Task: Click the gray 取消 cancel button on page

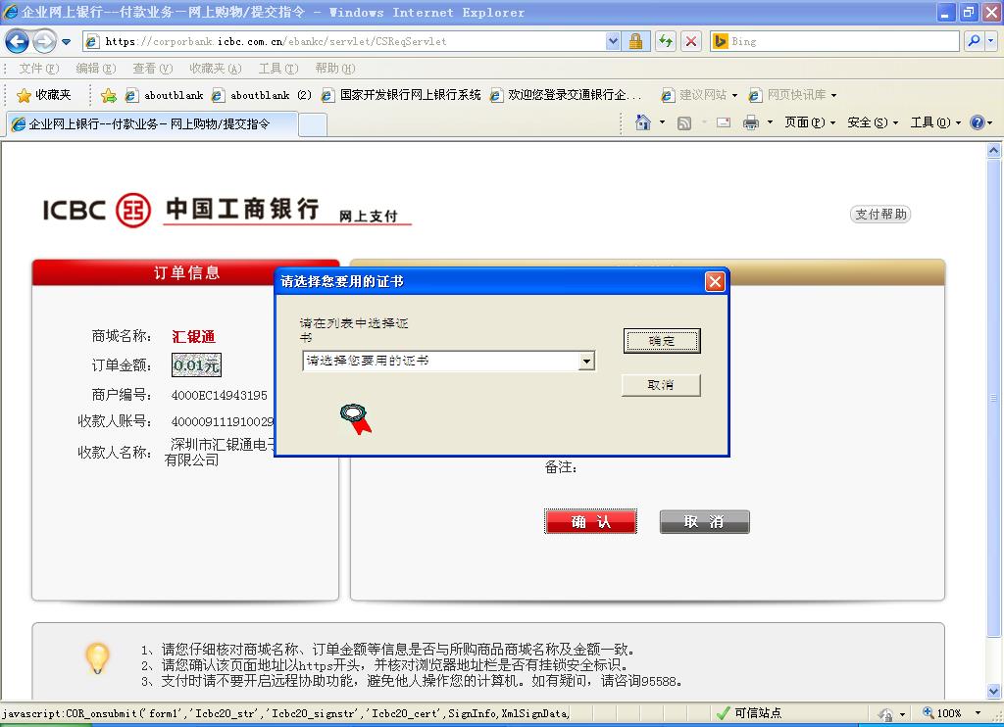Action: [704, 521]
